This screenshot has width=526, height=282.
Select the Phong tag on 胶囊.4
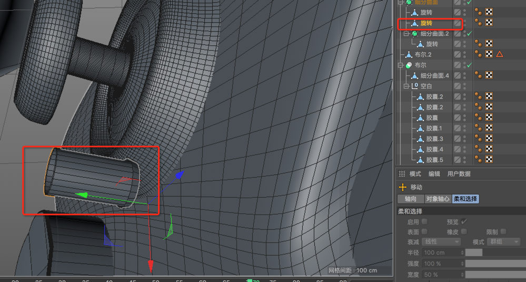click(x=479, y=149)
